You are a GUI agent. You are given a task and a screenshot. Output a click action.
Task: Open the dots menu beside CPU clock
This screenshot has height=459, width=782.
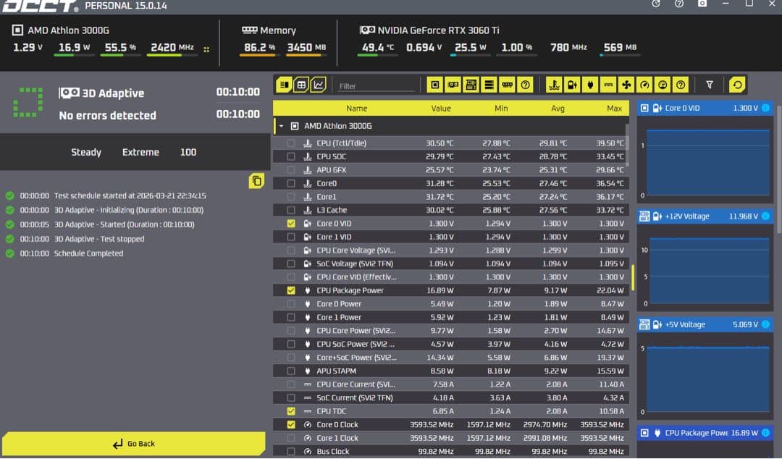206,49
